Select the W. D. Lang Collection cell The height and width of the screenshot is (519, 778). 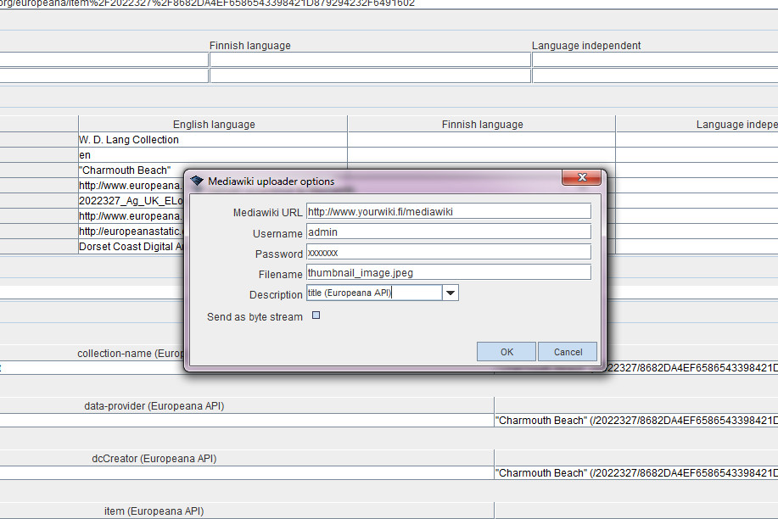point(128,139)
